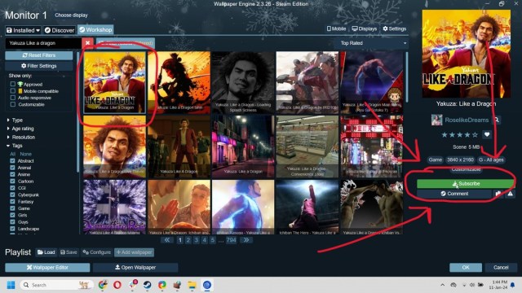Go to results page 3
The height and width of the screenshot is (293, 522).
197,240
